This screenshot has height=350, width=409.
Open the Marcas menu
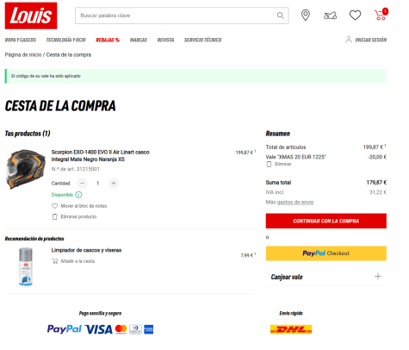coord(139,40)
